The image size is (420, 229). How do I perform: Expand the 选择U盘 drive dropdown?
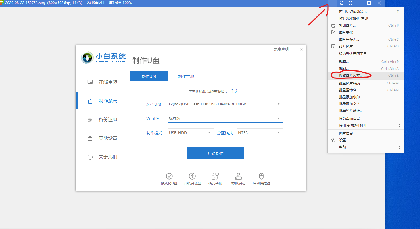click(x=278, y=104)
